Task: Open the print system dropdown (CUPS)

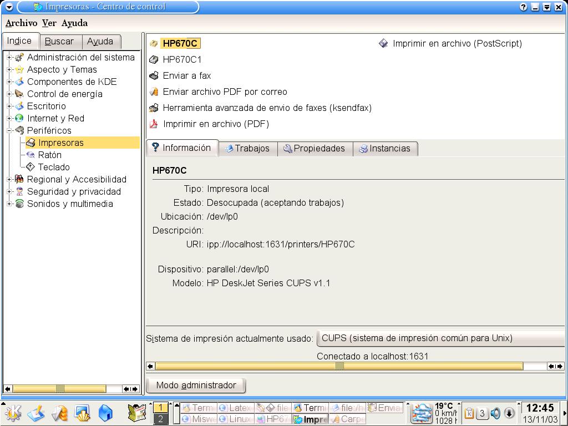Action: pos(440,338)
